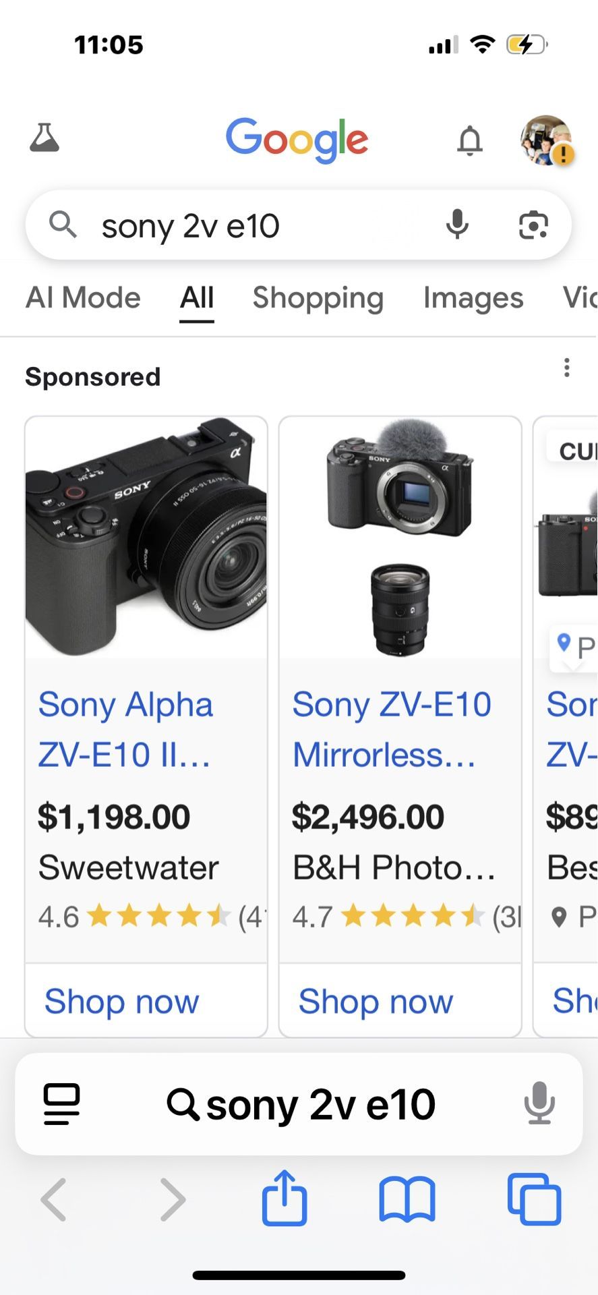Show all open Safari tabs
The height and width of the screenshot is (1295, 598).
click(x=534, y=1199)
